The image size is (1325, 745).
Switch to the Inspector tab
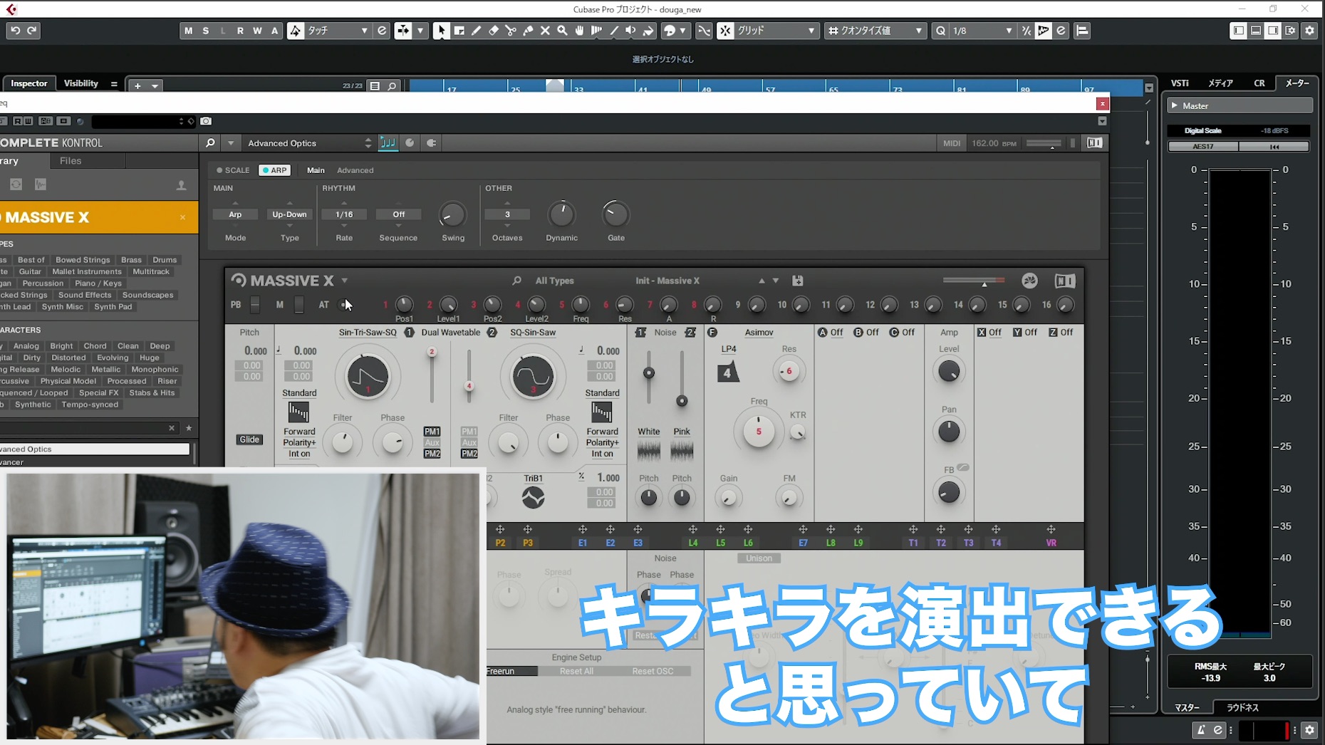(29, 83)
